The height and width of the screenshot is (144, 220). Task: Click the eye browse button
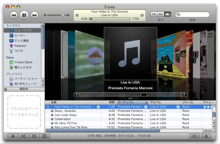click(x=195, y=136)
